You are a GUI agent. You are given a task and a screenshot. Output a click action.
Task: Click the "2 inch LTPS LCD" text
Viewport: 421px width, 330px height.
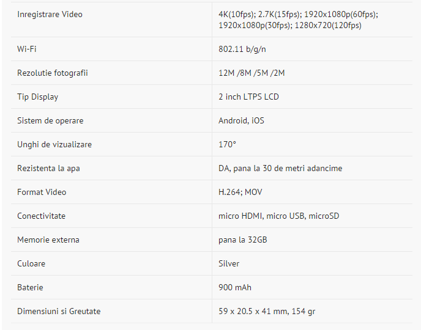click(x=248, y=97)
